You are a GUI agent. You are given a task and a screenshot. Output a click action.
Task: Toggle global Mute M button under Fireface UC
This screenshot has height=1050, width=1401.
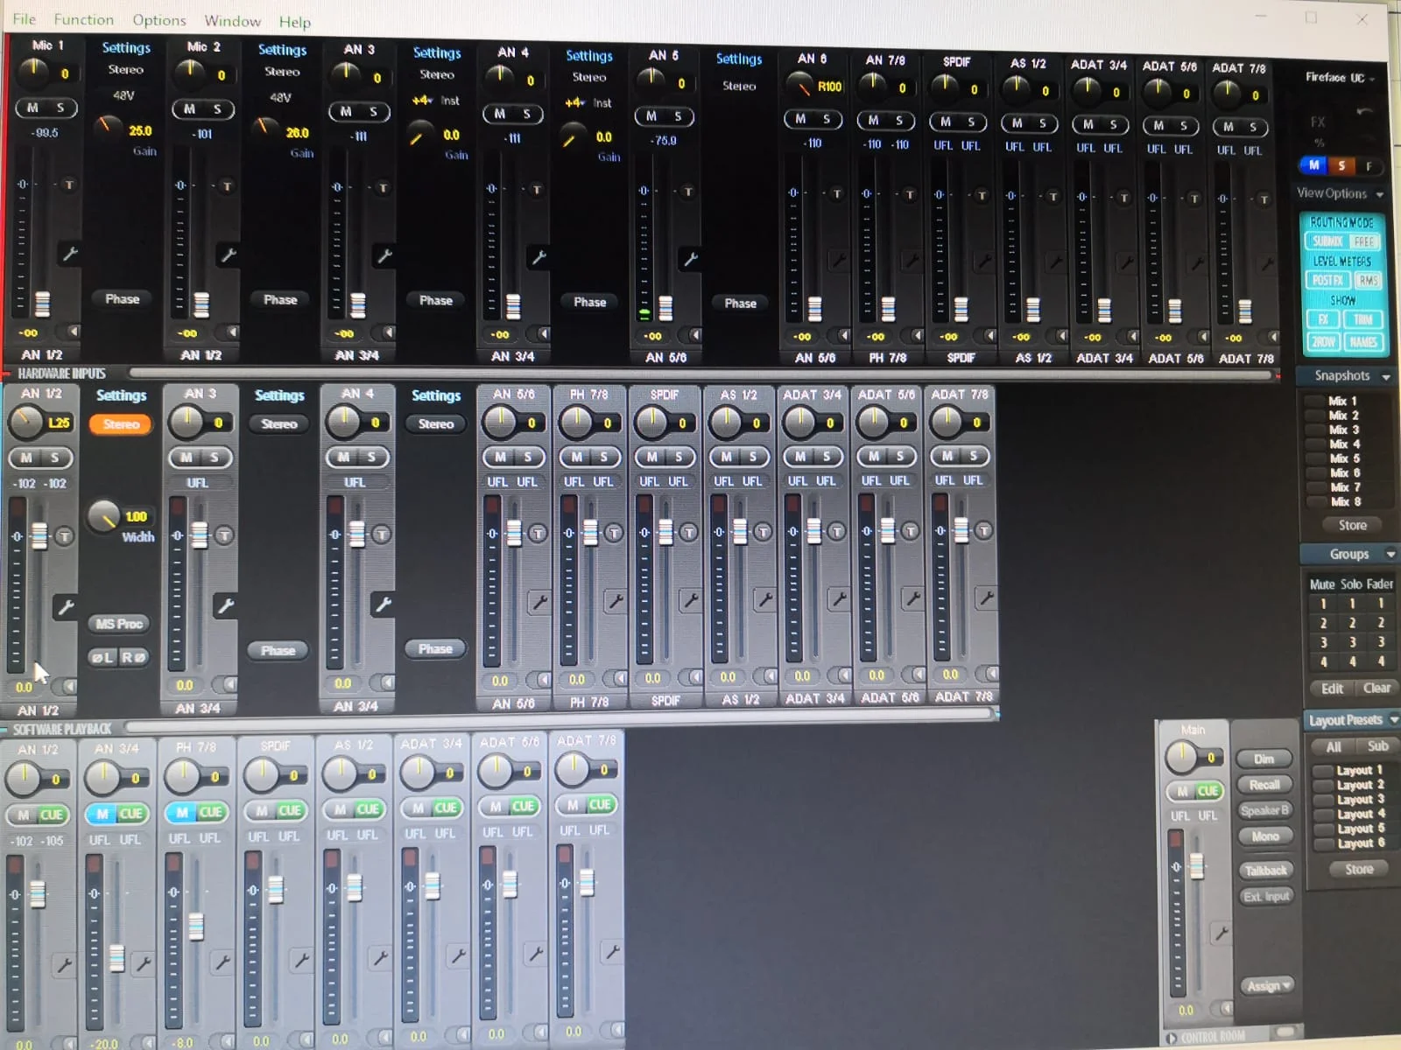pyautogui.click(x=1313, y=164)
